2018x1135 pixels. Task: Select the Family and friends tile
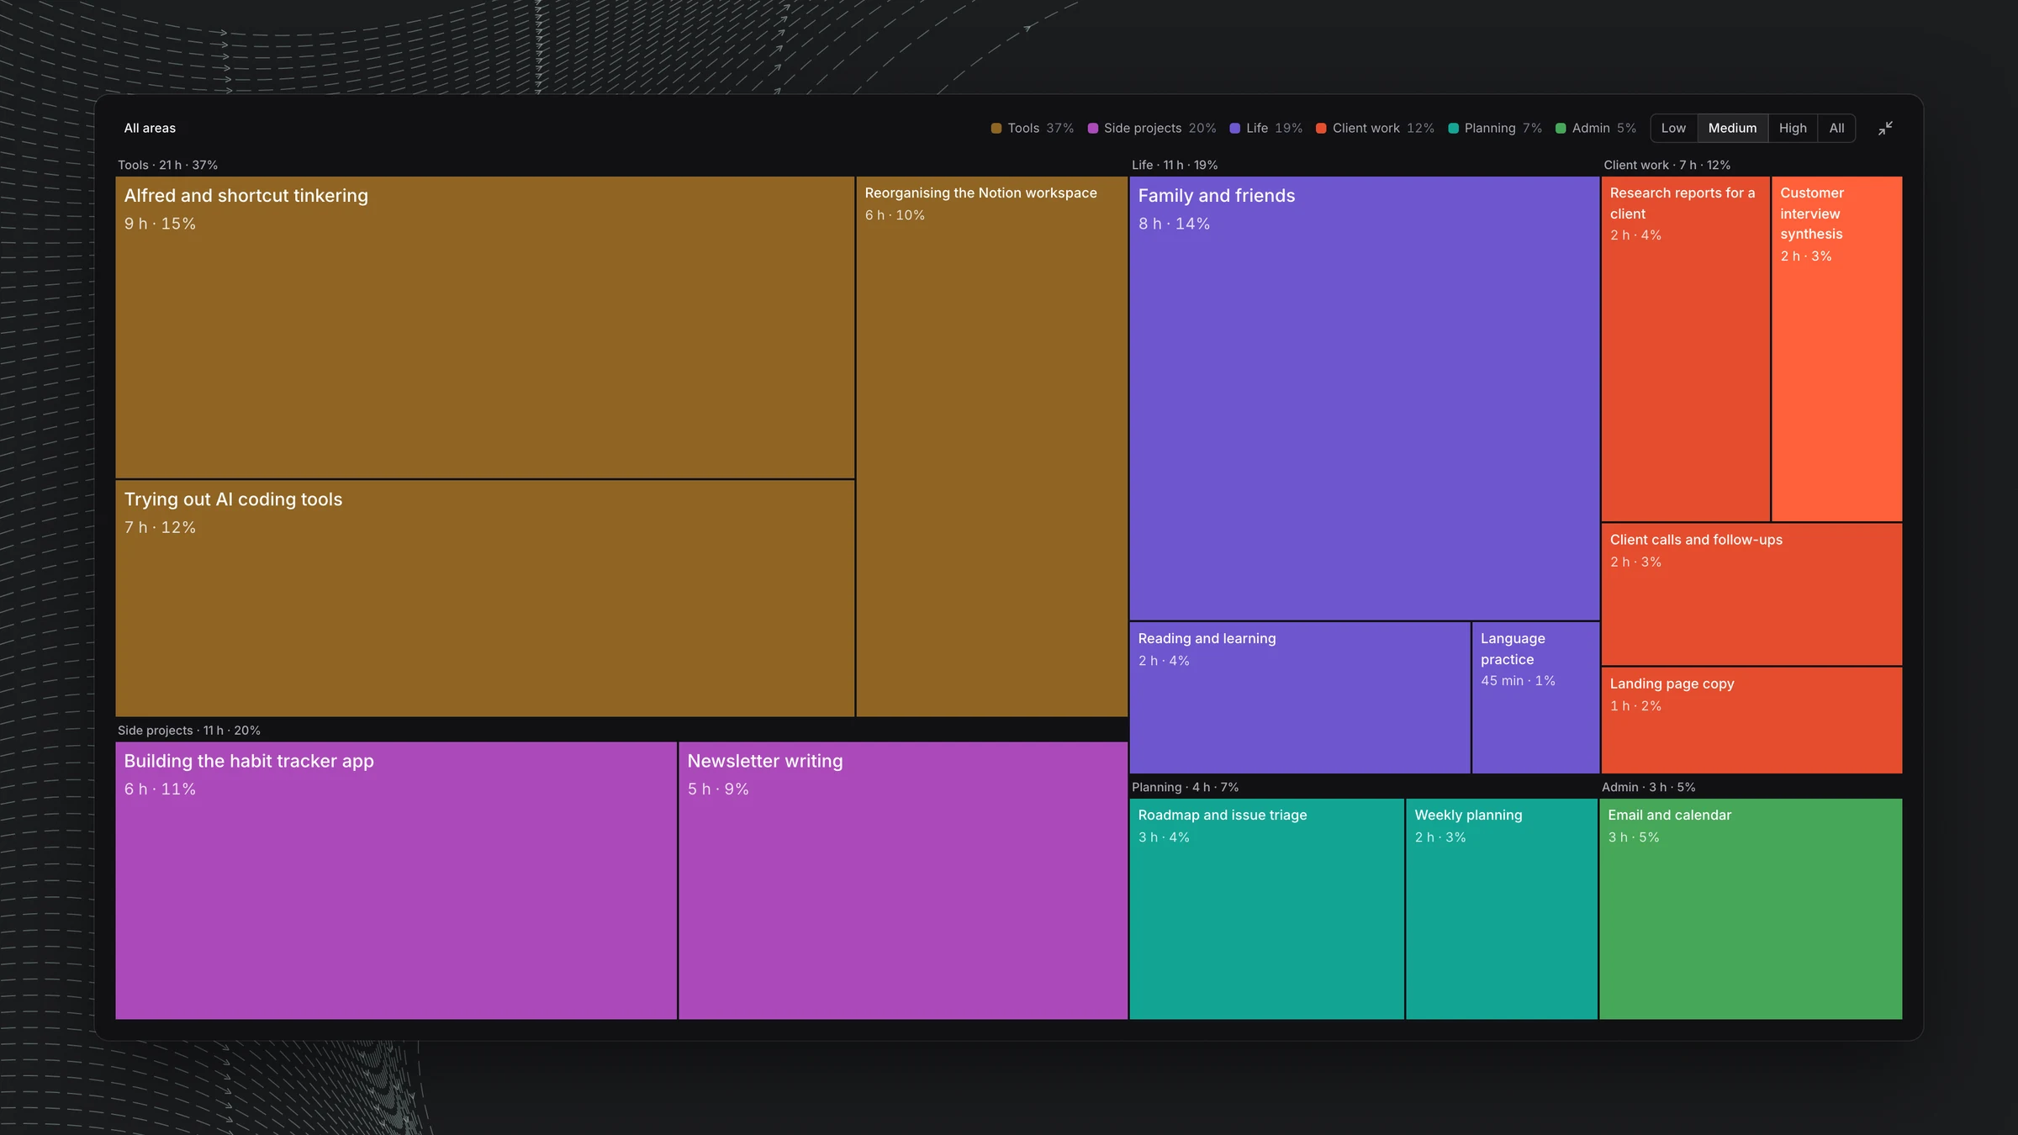(x=1364, y=398)
